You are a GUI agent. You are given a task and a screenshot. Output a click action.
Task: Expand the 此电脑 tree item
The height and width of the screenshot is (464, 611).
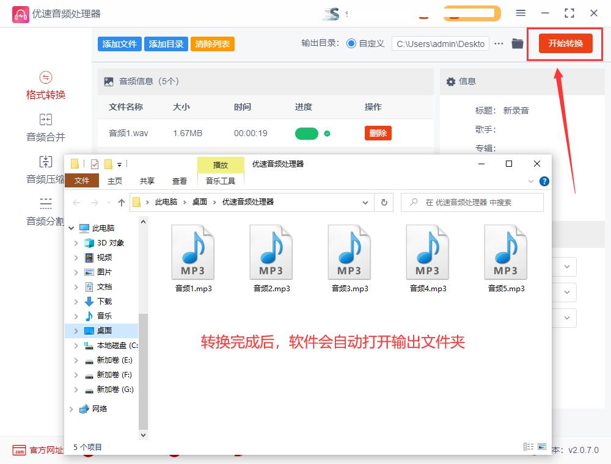(71, 228)
